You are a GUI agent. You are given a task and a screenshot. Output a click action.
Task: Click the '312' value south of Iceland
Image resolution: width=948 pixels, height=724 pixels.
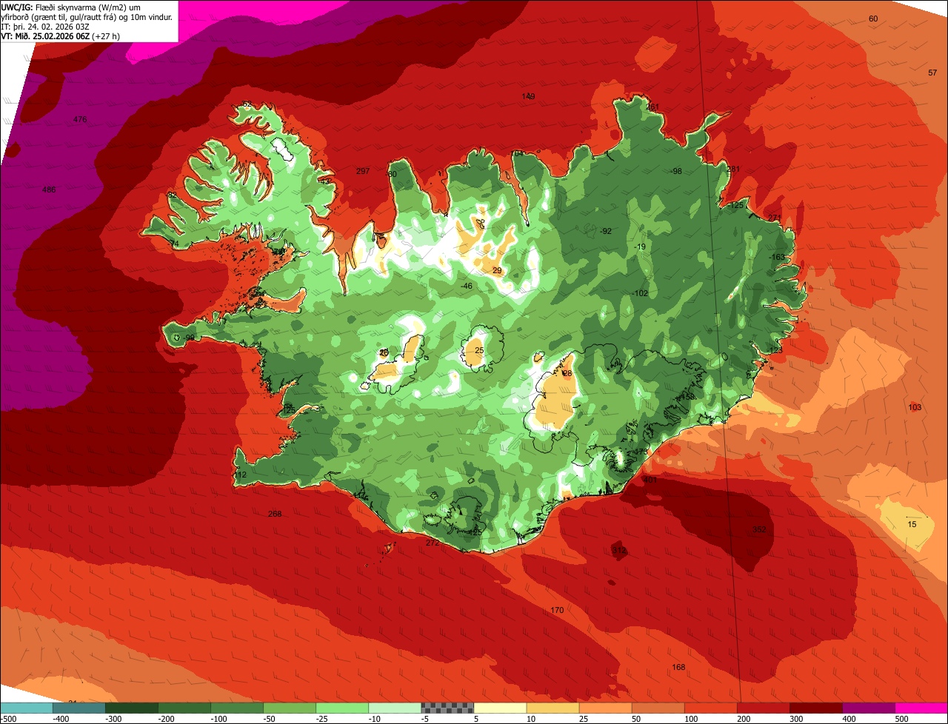pos(619,551)
